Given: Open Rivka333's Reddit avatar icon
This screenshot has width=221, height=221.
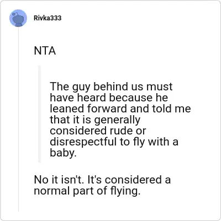Looking at the screenshot, I should tap(18, 18).
